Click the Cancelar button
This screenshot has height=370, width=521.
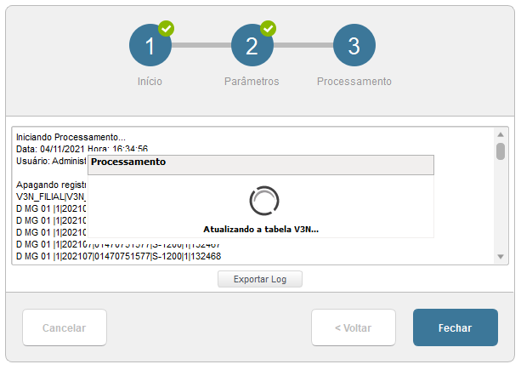coord(65,327)
